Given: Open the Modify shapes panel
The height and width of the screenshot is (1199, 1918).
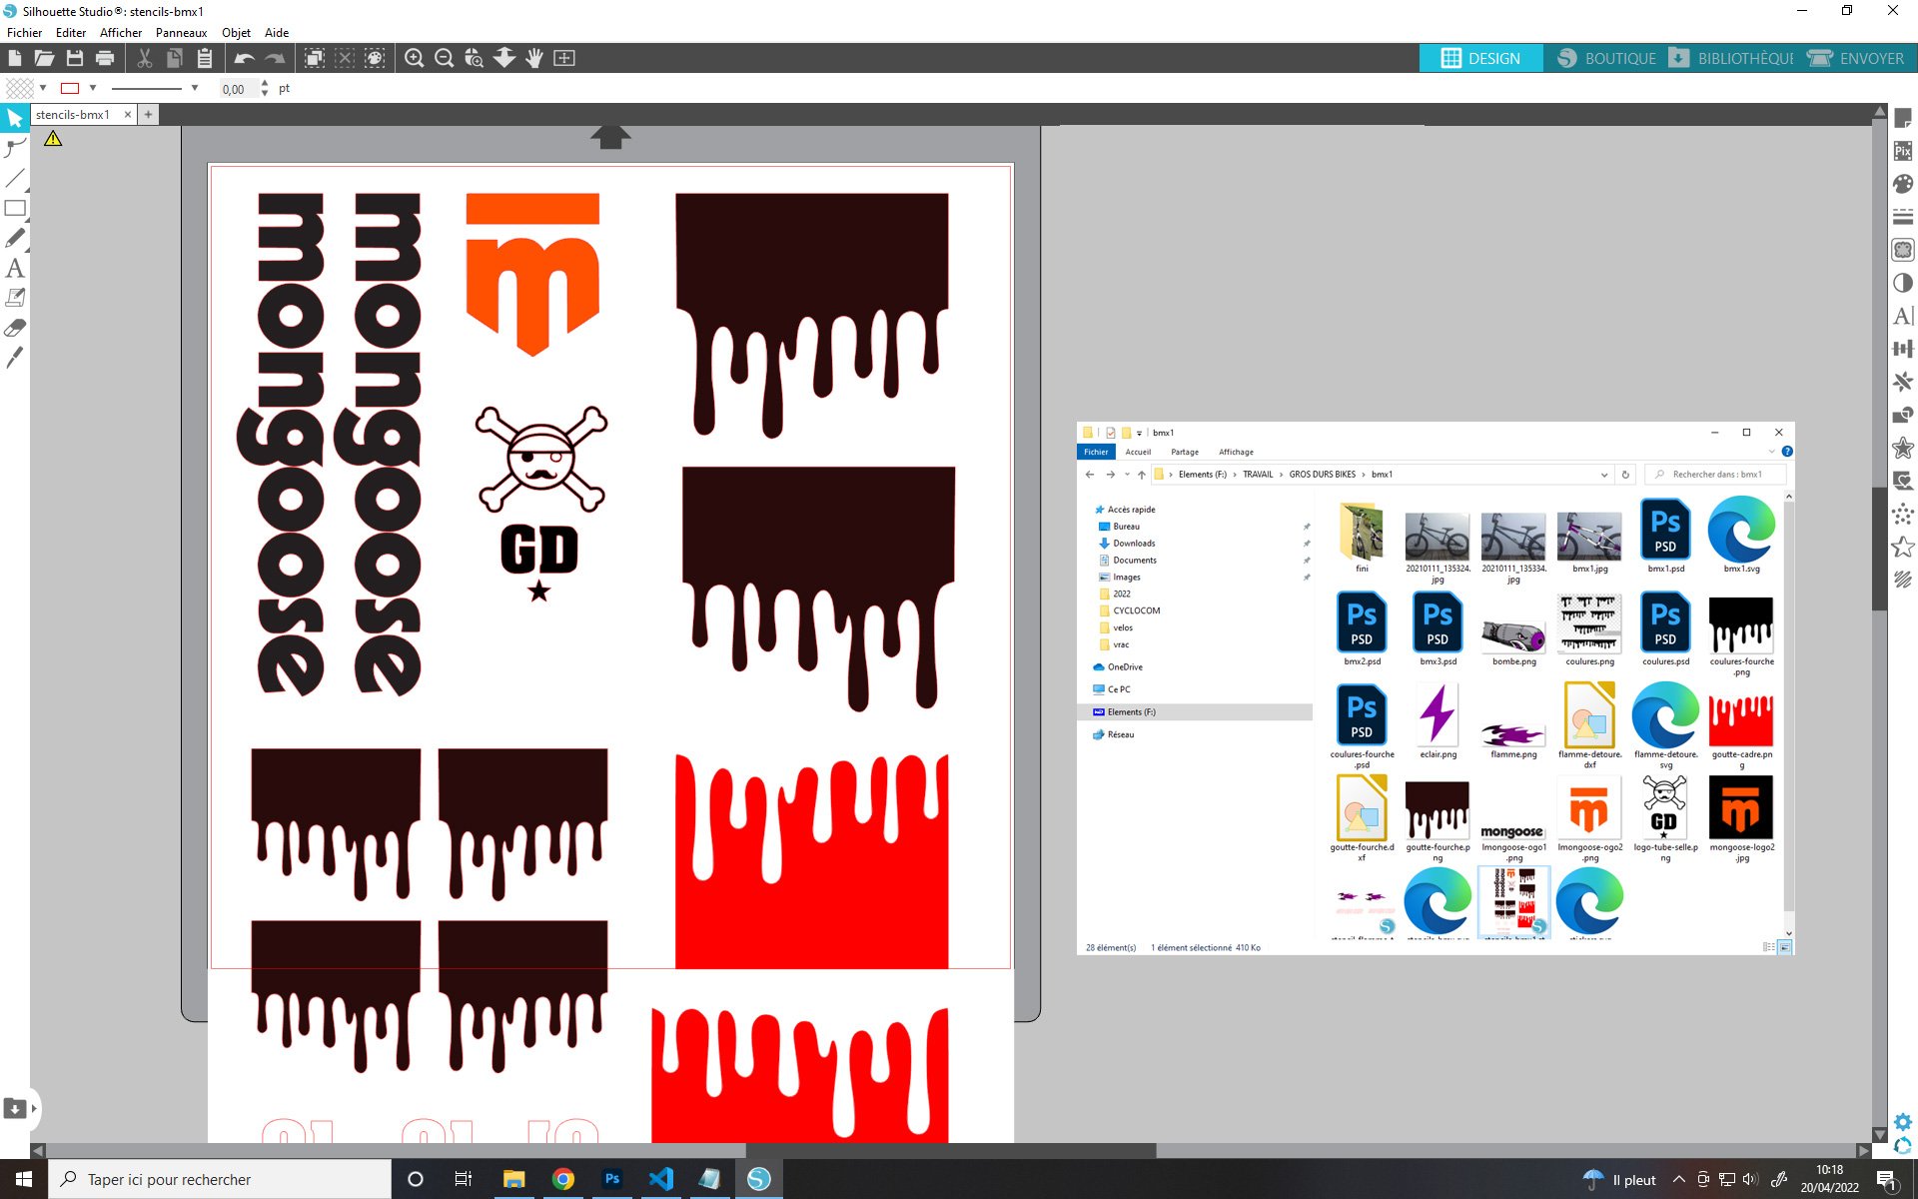Looking at the screenshot, I should pos(1903,415).
